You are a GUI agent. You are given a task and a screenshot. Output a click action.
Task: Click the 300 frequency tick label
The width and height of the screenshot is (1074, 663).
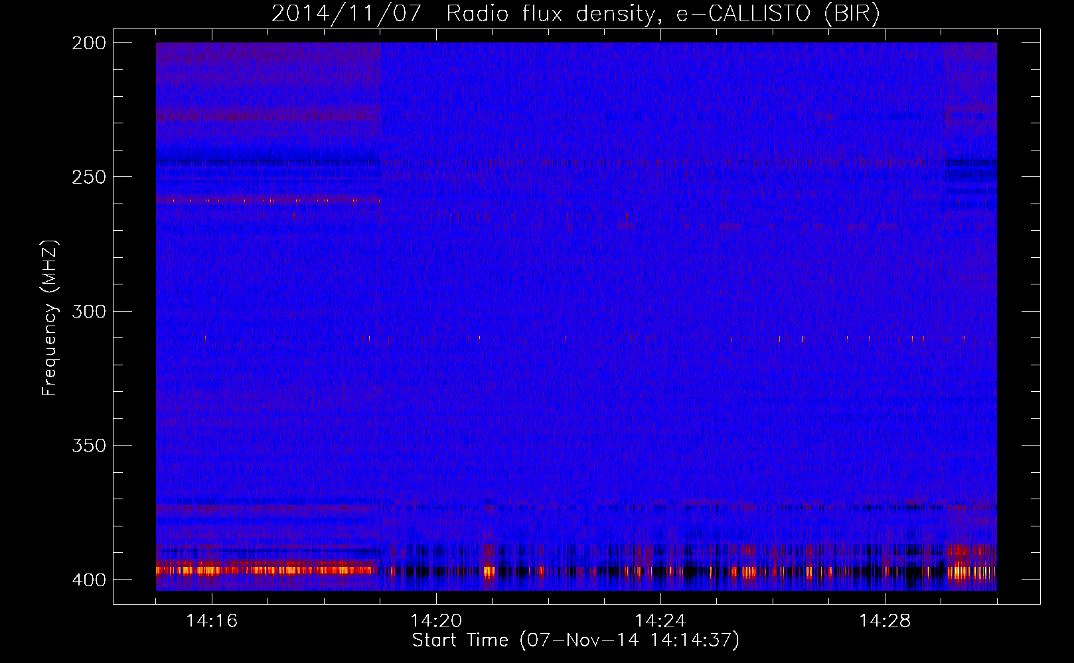click(89, 312)
